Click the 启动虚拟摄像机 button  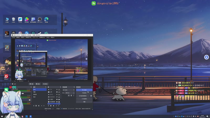coord(83,96)
